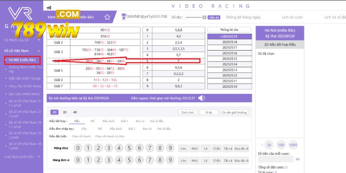This screenshot has height=173, width=346.
Task: Select the Đề combination type option
Action: tap(93, 121)
